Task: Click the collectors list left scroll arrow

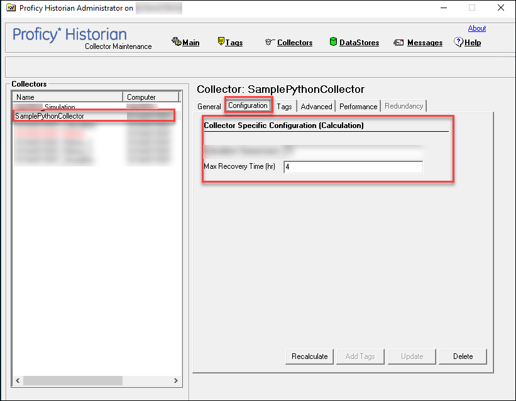Action: point(18,381)
